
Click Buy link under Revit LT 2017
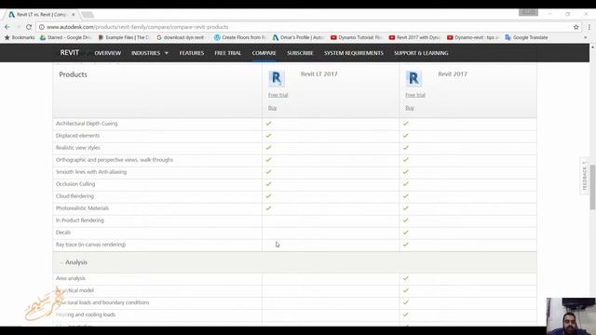[272, 108]
